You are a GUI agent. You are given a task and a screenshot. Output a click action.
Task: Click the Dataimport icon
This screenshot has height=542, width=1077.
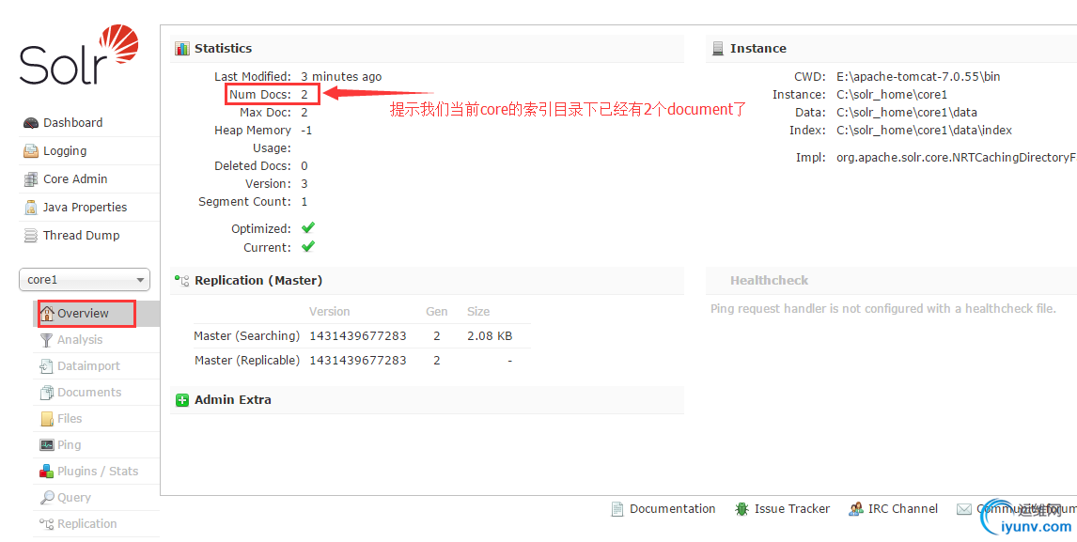pyautogui.click(x=46, y=366)
